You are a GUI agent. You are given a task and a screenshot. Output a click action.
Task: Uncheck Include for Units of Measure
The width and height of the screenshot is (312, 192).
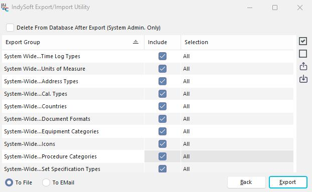click(x=163, y=69)
